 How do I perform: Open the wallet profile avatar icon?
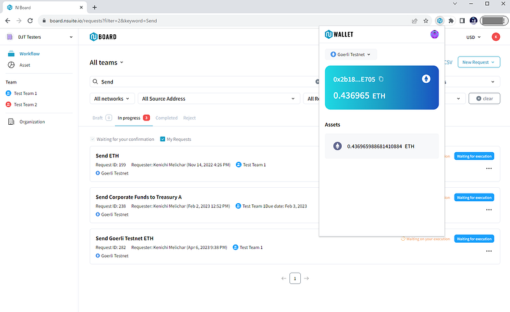(x=435, y=34)
